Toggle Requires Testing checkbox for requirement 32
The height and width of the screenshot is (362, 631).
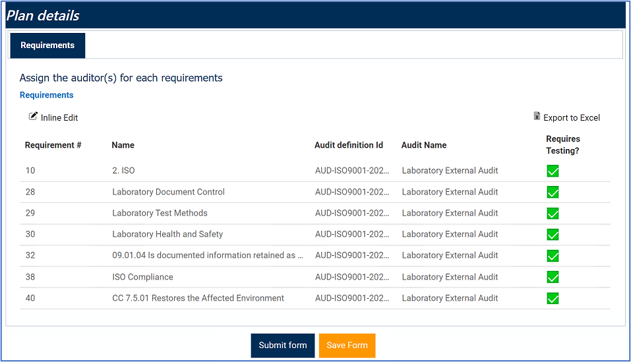coord(553,256)
